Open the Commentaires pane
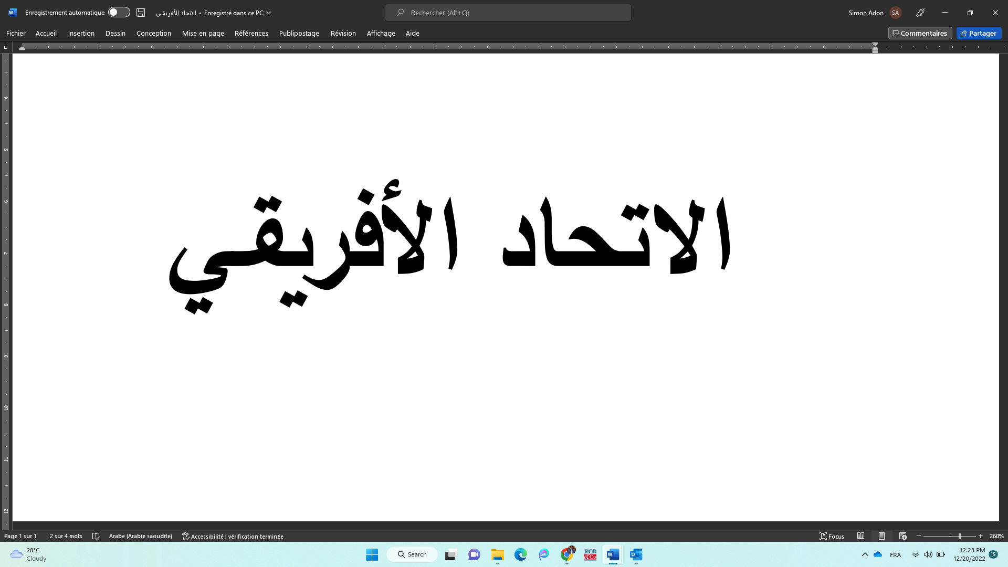 point(920,33)
